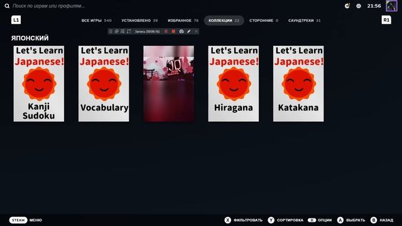Switch to the САУНДТРЕКИ tab
Image resolution: width=402 pixels, height=226 pixels.
point(304,20)
